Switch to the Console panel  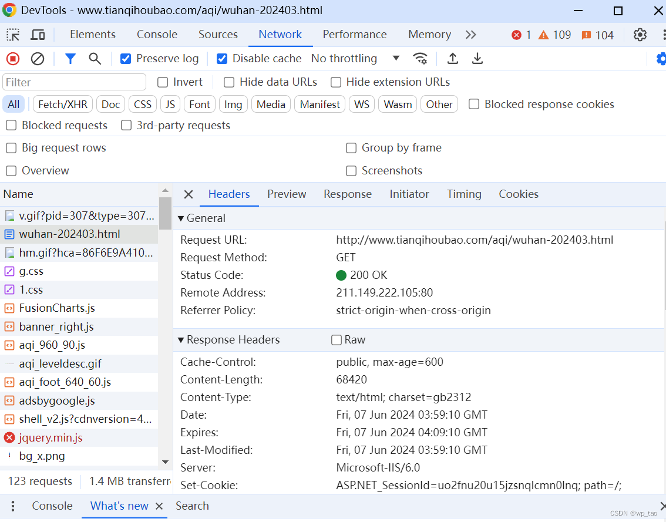tap(157, 35)
